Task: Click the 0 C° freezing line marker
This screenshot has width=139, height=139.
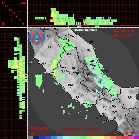Action: [x=85, y=24]
